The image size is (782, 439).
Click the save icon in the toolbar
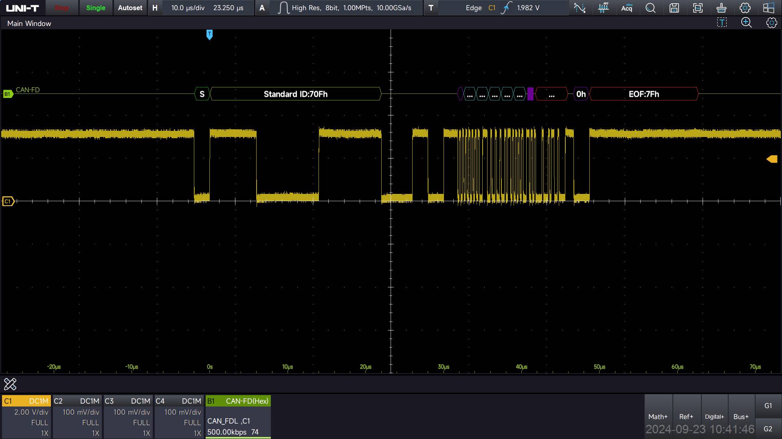point(674,8)
